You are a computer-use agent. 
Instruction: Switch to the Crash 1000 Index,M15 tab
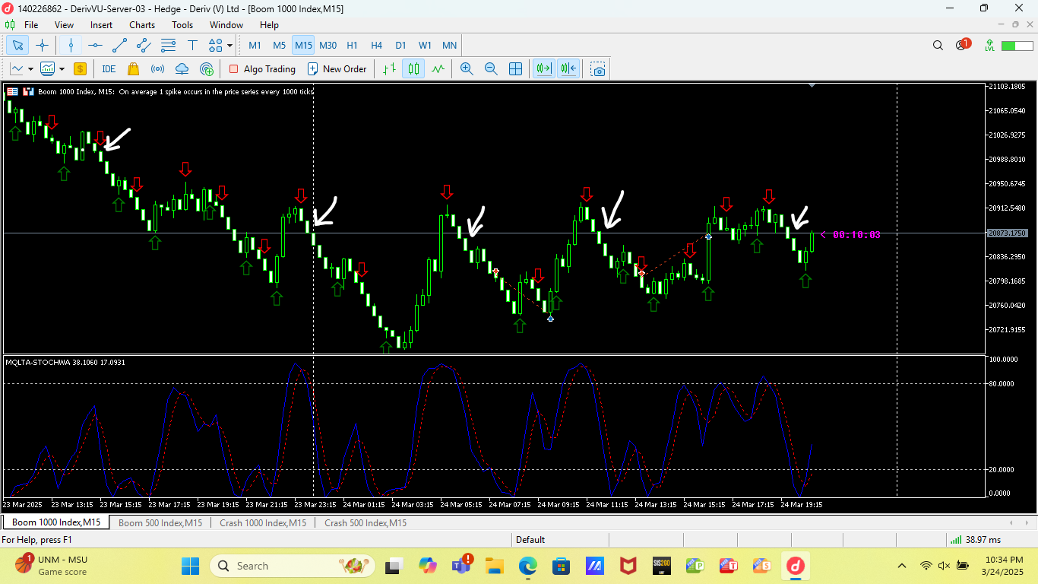[263, 522]
